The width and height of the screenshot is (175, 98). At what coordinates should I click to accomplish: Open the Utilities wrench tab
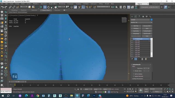[150, 17]
